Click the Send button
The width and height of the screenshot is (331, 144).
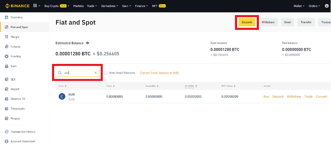287,22
